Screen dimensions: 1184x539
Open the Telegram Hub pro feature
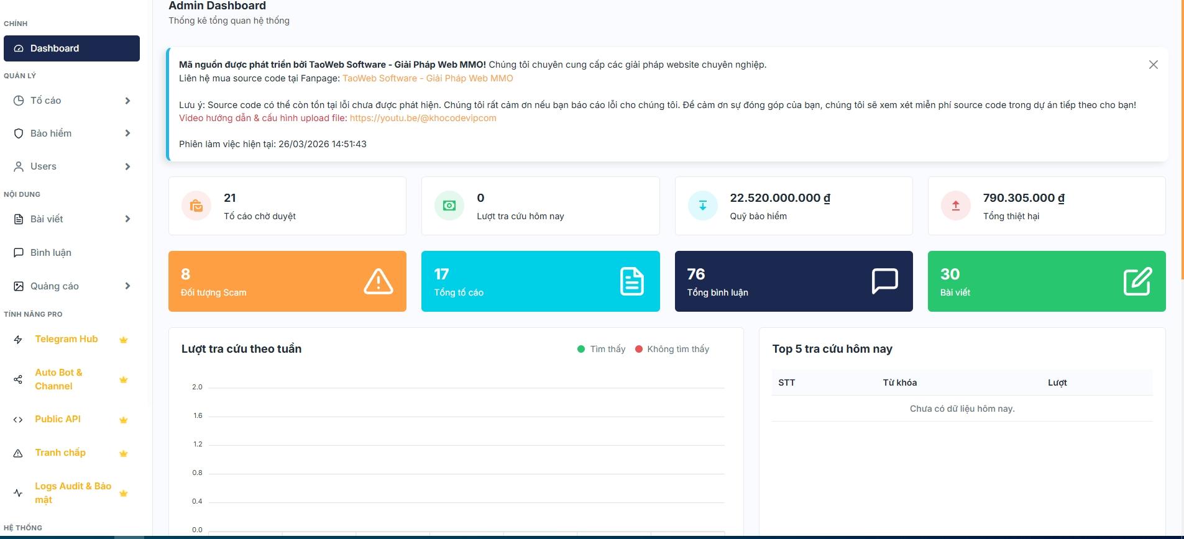[67, 339]
